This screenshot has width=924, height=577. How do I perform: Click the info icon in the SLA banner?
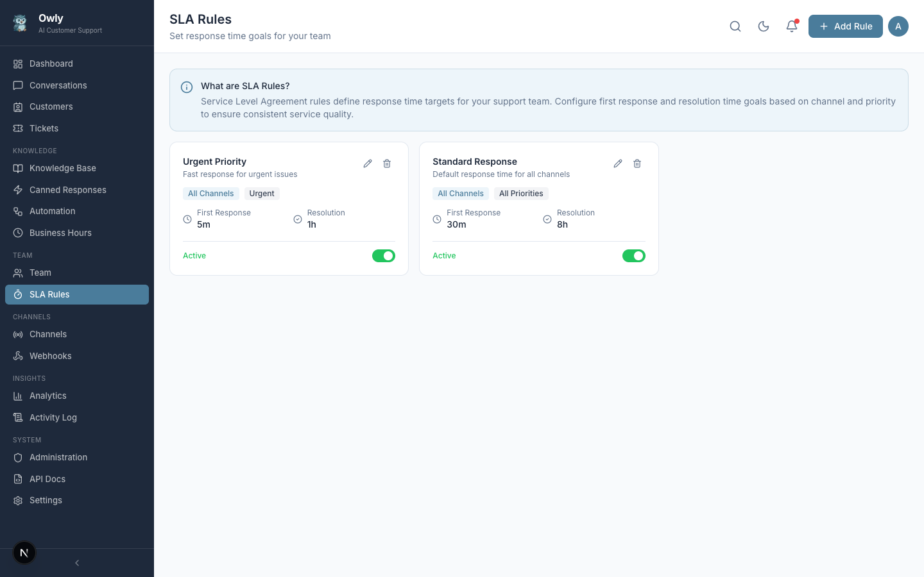click(187, 87)
